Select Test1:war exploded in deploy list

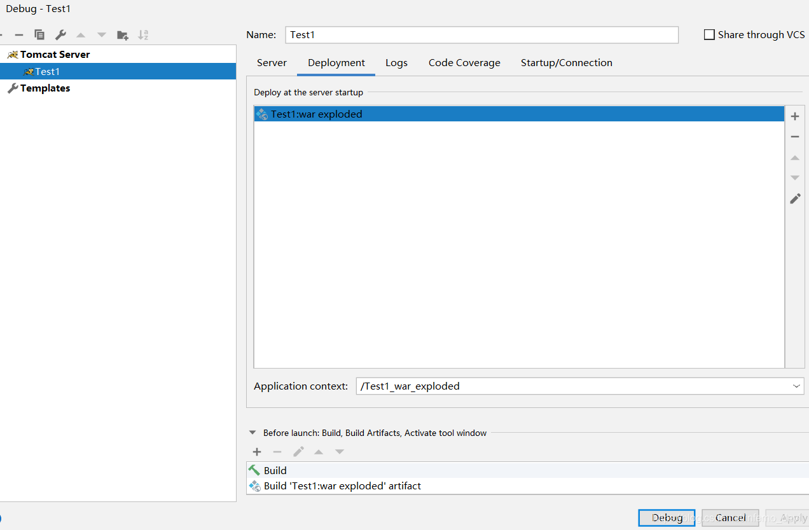click(x=519, y=114)
